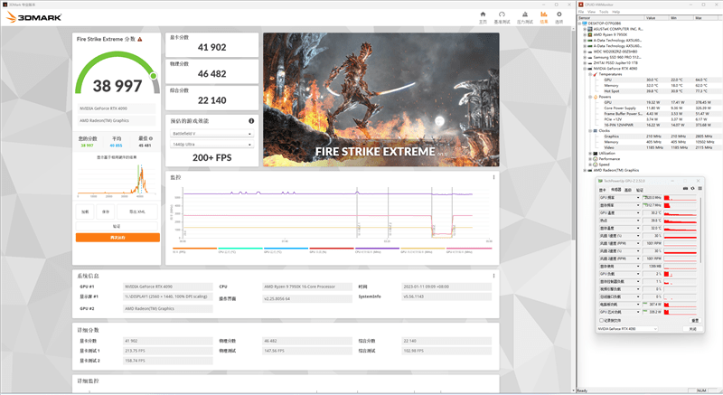Click the 验证 validate button in 3DMark
Viewport: 723px width, 395px height.
coord(117,226)
